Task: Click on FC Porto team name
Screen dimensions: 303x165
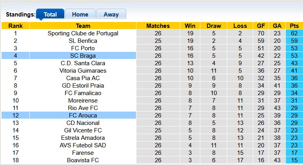Action: pyautogui.click(x=83, y=48)
